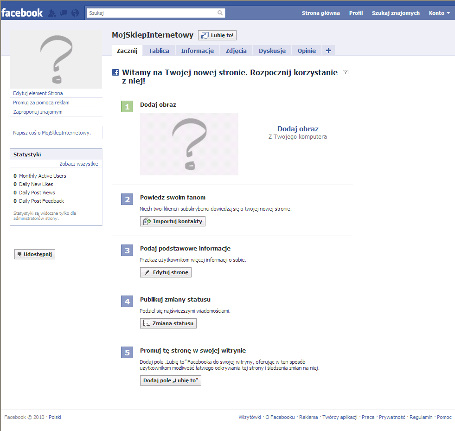Image resolution: width=455 pixels, height=431 pixels.
Task: Click Daily Post Views statistic
Action: click(x=34, y=193)
